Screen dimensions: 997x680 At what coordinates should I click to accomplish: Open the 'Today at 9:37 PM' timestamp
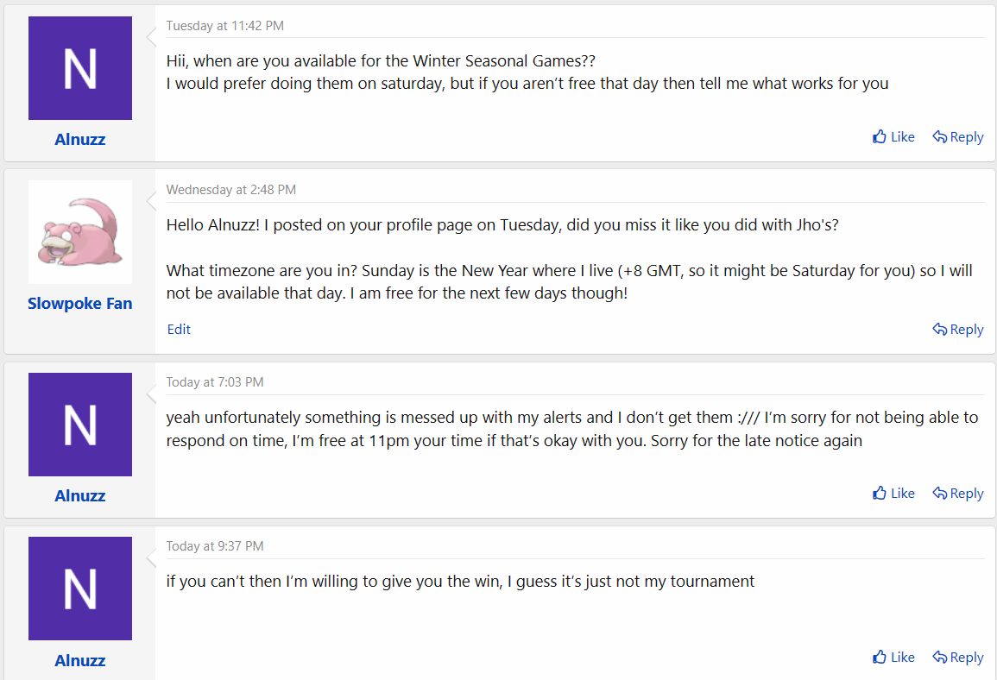click(x=215, y=546)
